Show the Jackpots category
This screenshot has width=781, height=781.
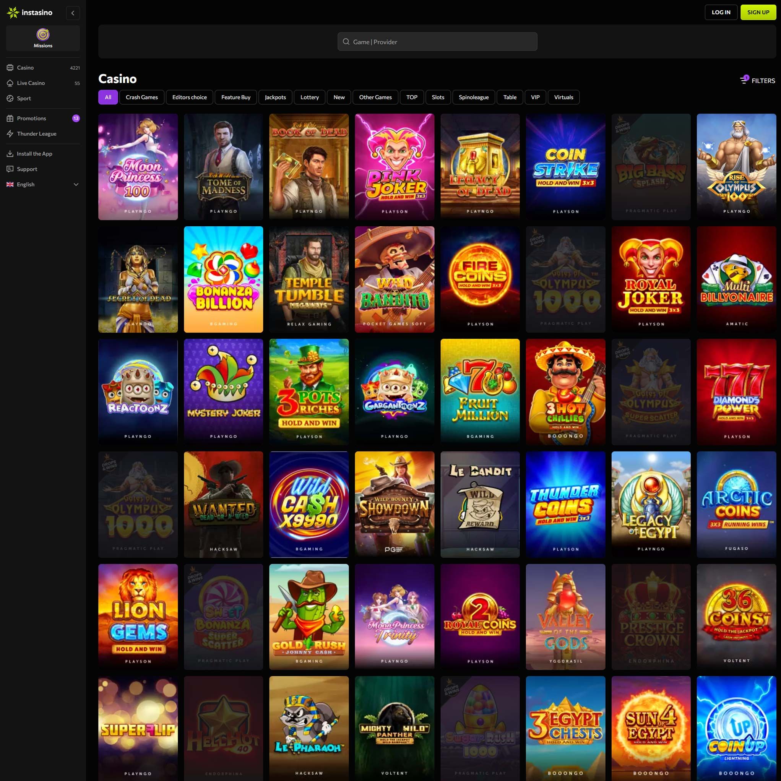275,97
